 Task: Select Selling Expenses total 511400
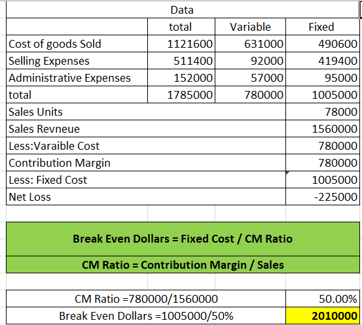(181, 61)
